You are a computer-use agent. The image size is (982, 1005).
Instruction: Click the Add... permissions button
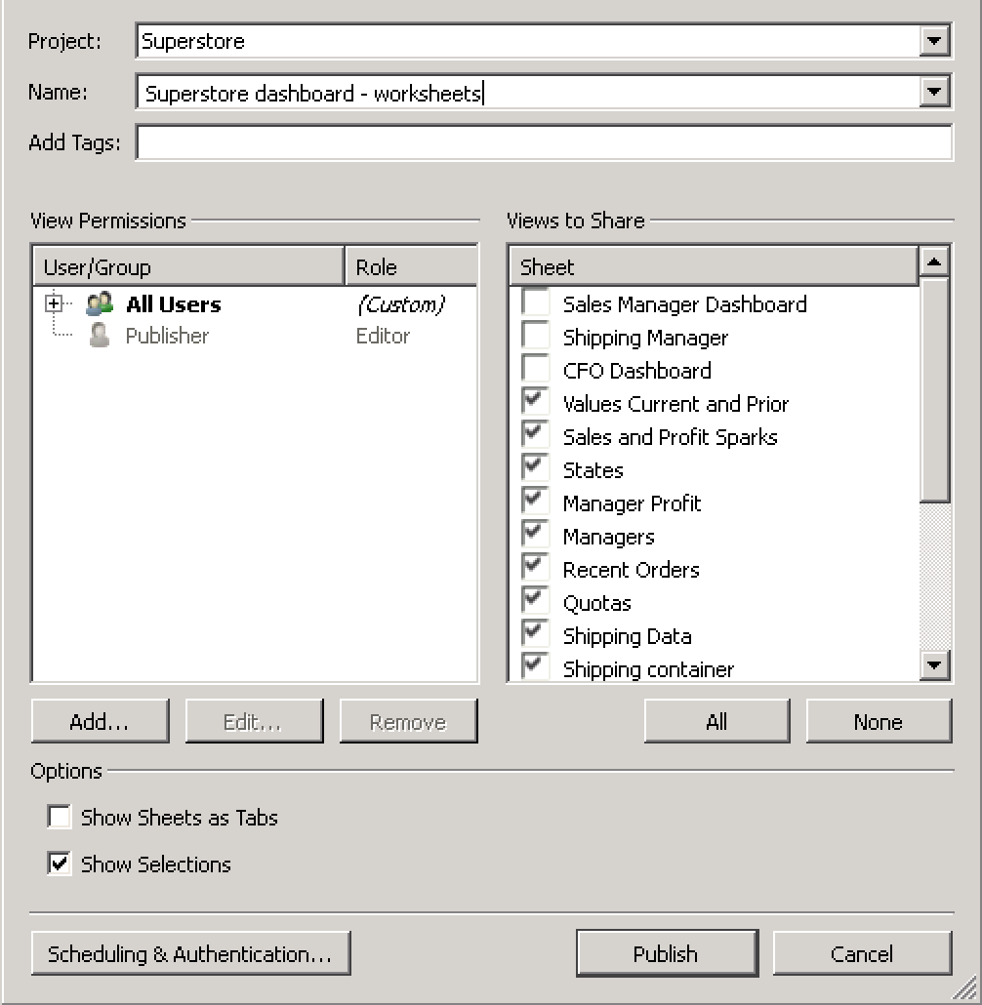tap(101, 721)
